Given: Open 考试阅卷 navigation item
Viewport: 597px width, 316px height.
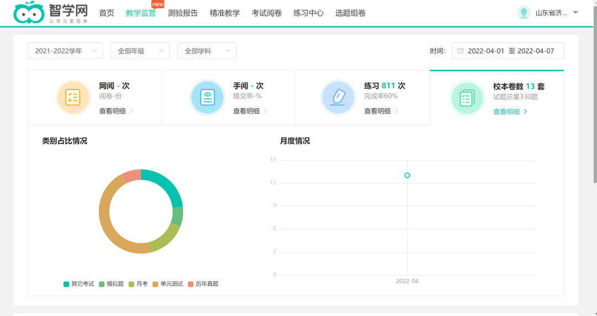Looking at the screenshot, I should pyautogui.click(x=266, y=13).
